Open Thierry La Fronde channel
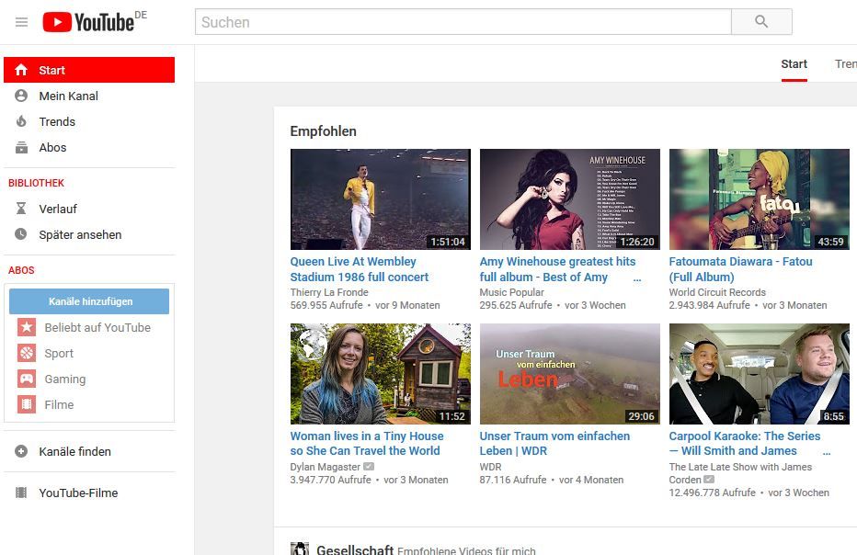The image size is (857, 555). [329, 292]
